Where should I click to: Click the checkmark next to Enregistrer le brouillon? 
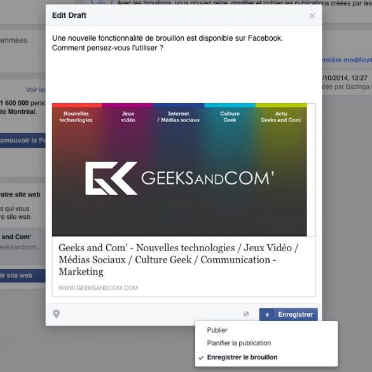[201, 358]
